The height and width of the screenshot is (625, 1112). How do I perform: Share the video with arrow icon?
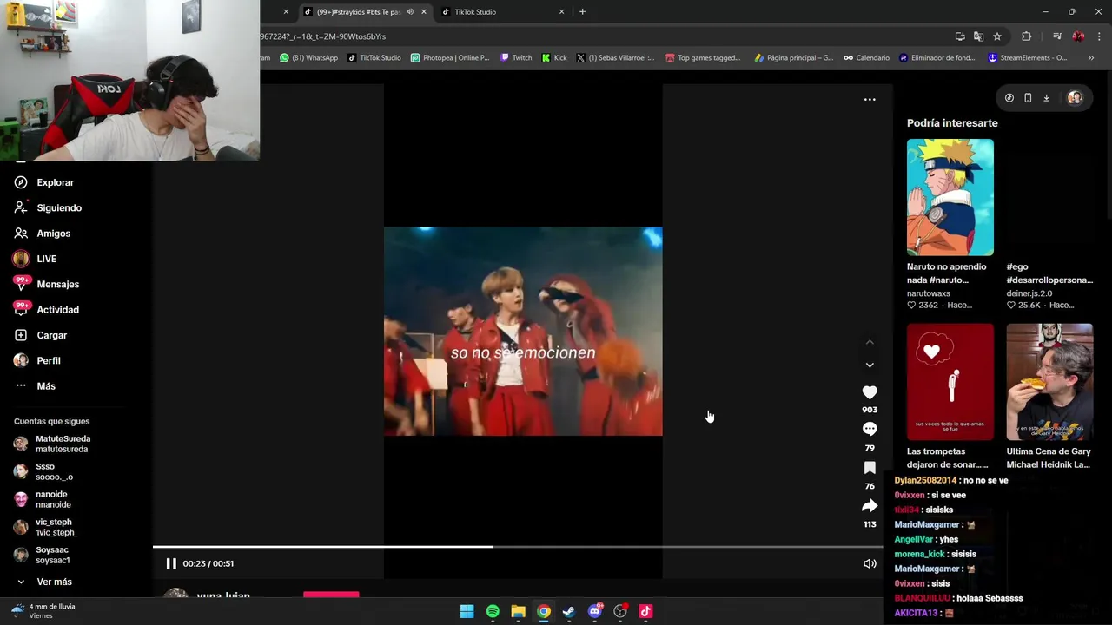(x=870, y=506)
